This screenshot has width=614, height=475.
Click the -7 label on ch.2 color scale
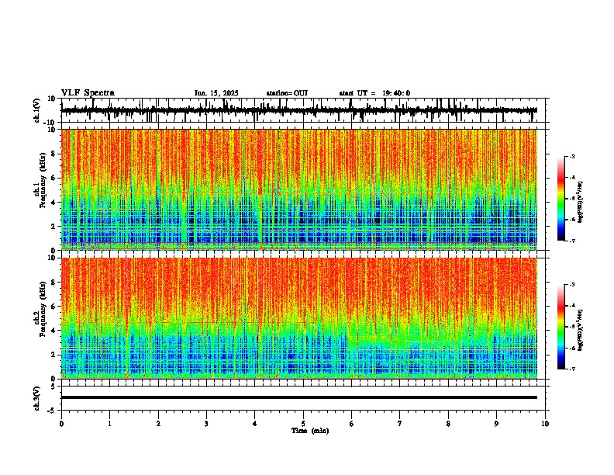click(572, 369)
